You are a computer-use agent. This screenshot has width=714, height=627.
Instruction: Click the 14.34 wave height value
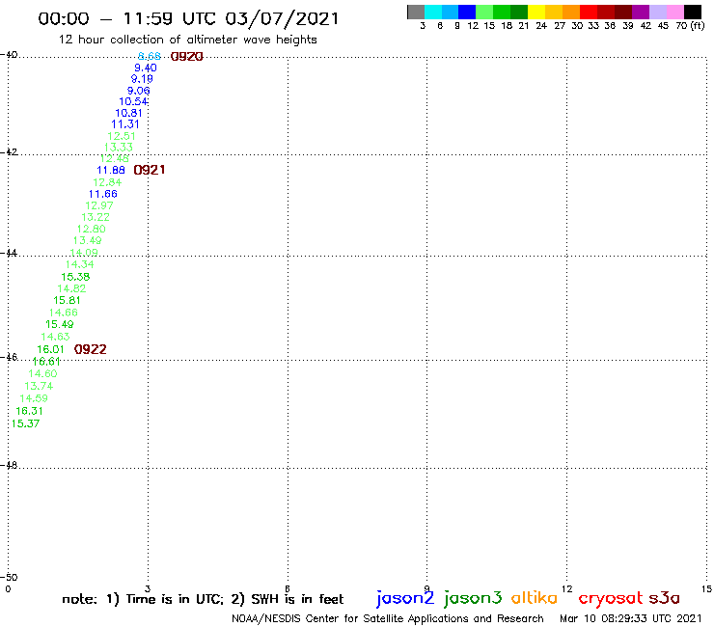tap(79, 264)
